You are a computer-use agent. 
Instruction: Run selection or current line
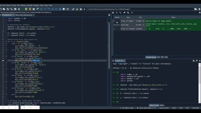click(x=34, y=9)
